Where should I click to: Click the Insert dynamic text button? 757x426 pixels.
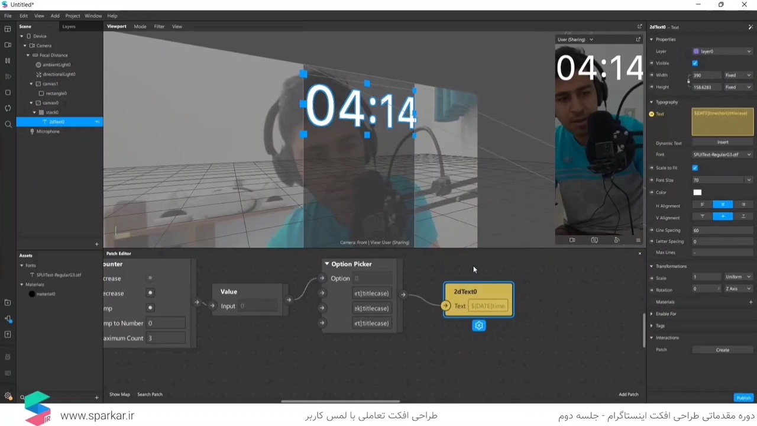pos(723,143)
